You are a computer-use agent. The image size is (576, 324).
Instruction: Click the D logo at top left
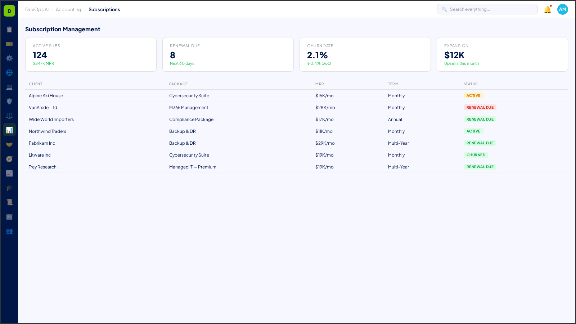coord(9,11)
